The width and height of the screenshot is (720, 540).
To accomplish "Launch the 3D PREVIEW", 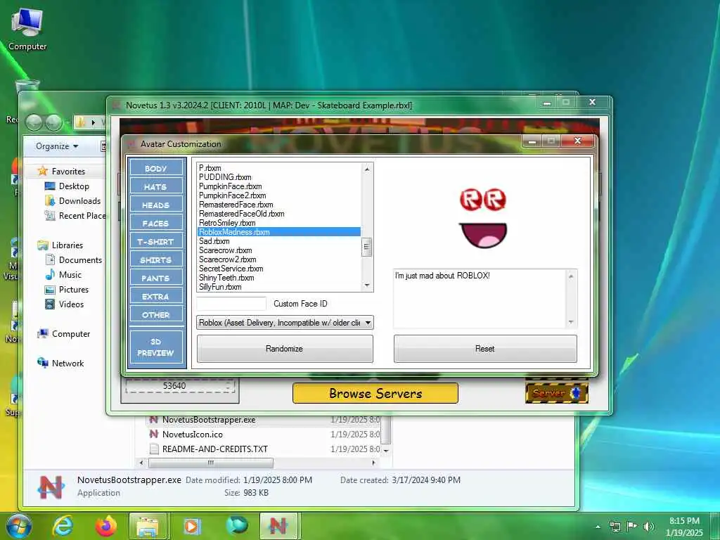I will pos(156,347).
